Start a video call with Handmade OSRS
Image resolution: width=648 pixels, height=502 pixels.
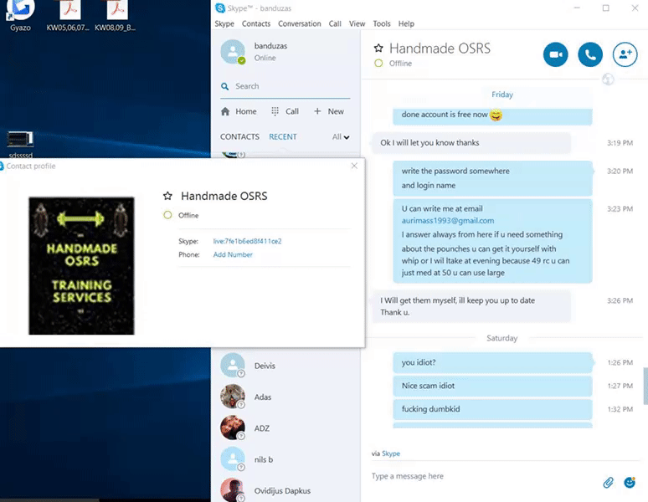tap(555, 54)
